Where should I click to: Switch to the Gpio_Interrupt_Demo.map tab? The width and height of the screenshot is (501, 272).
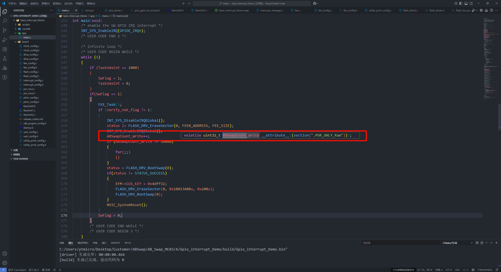click(x=234, y=11)
